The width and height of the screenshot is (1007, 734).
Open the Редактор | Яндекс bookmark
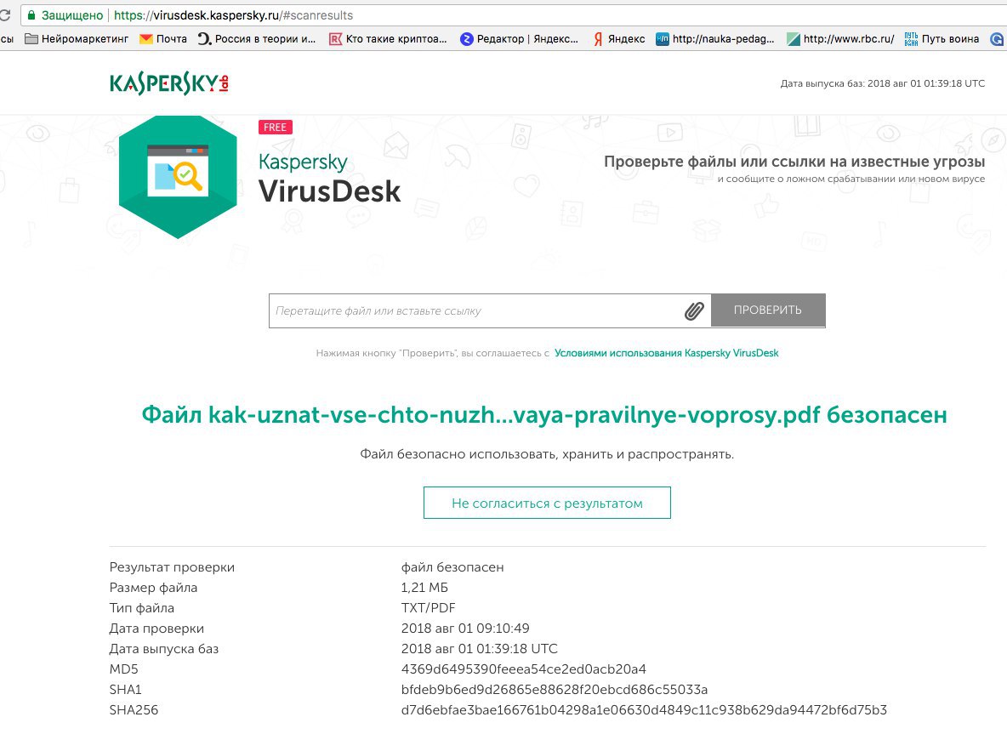tap(519, 39)
